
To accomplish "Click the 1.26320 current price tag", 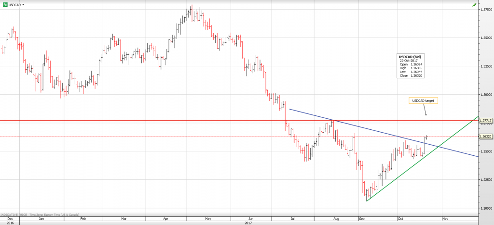I will (486, 137).
